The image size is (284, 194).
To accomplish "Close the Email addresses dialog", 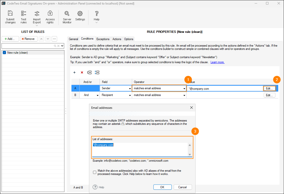I will [x=192, y=108].
